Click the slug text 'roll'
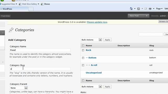The height and width of the screenshot is (94, 168). coord(151,65)
